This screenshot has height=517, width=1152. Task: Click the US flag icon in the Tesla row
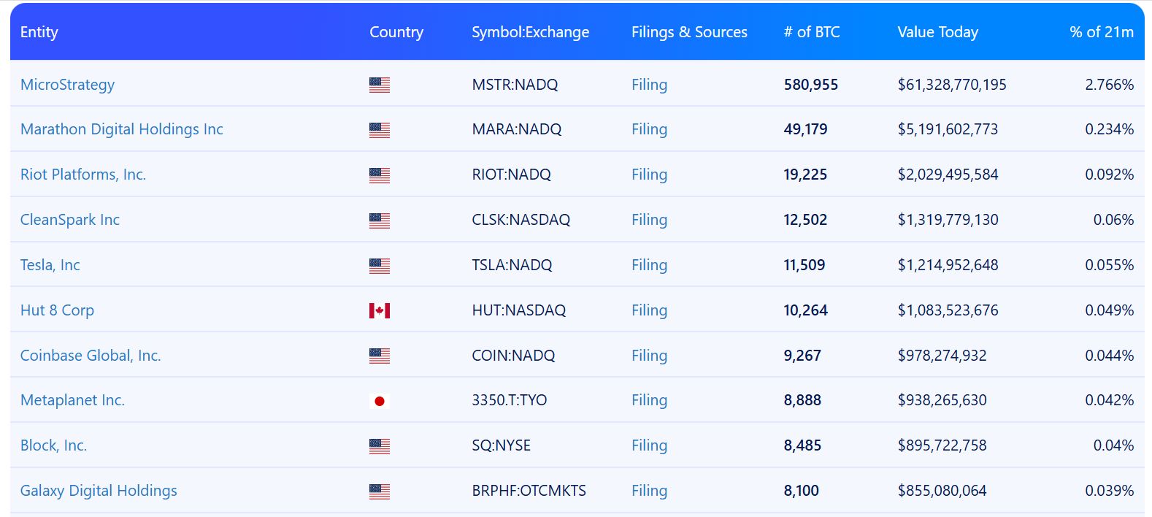click(x=380, y=265)
